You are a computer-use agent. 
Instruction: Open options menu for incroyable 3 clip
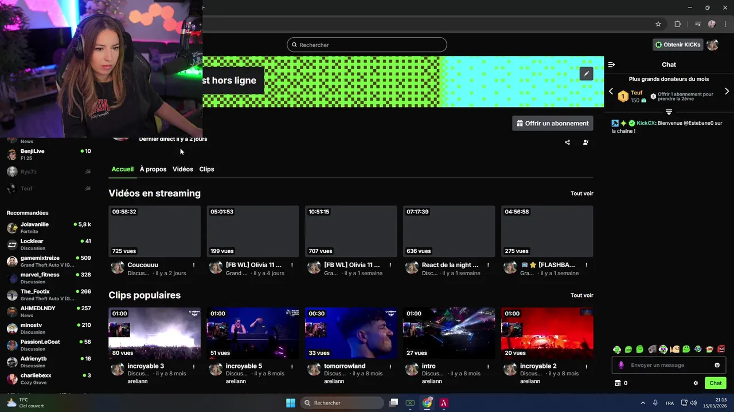(x=194, y=366)
